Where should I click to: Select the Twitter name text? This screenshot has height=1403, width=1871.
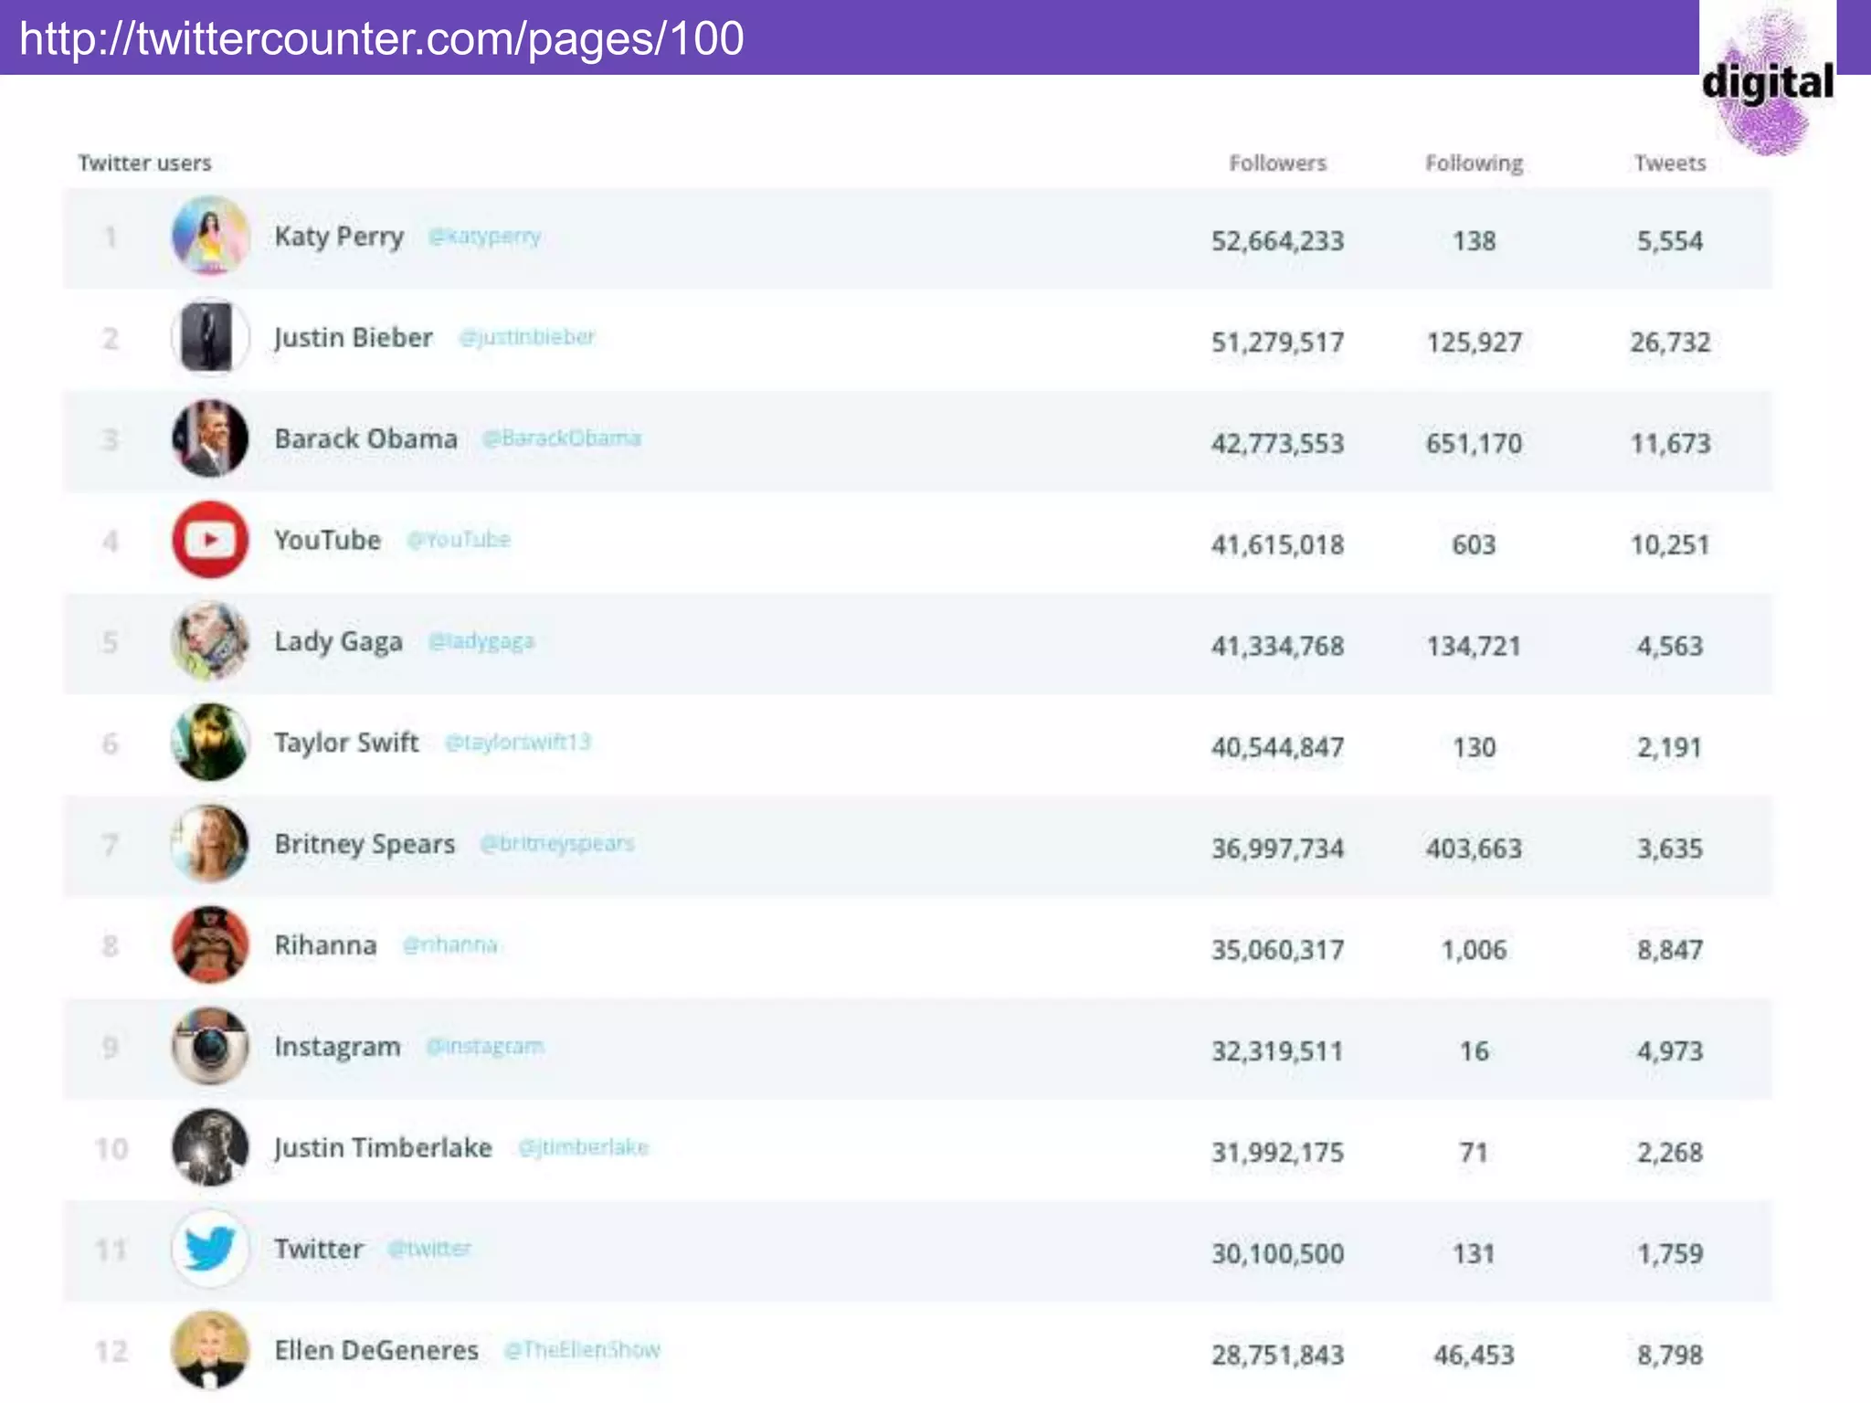(319, 1249)
